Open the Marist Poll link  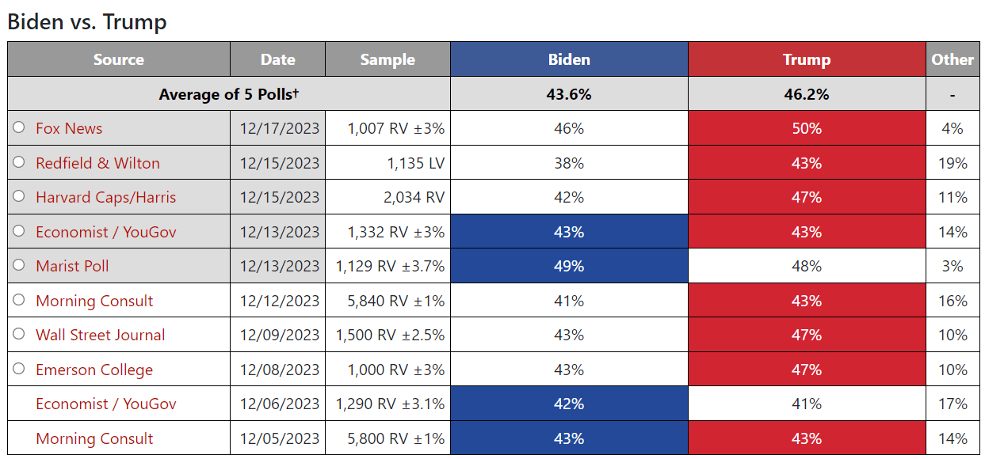[x=72, y=266]
